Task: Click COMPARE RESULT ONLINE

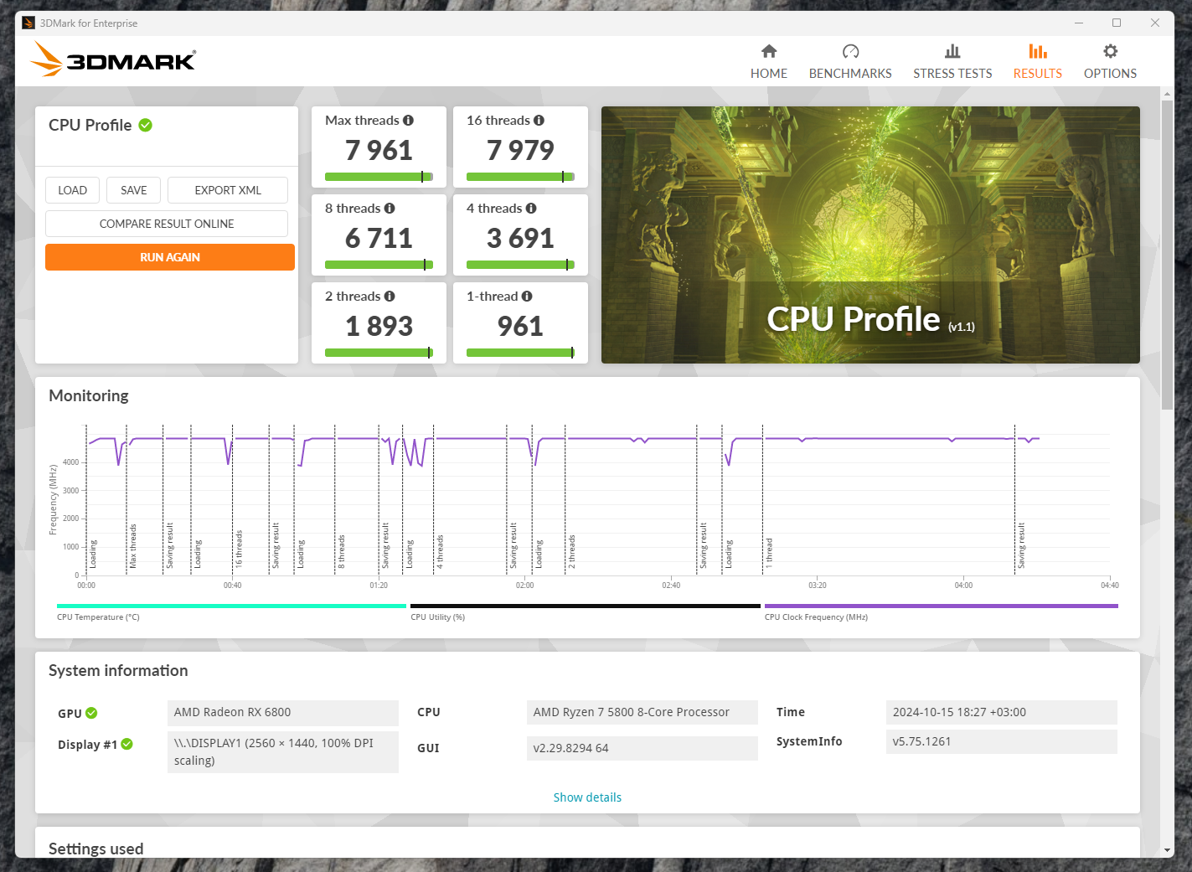Action: [167, 224]
